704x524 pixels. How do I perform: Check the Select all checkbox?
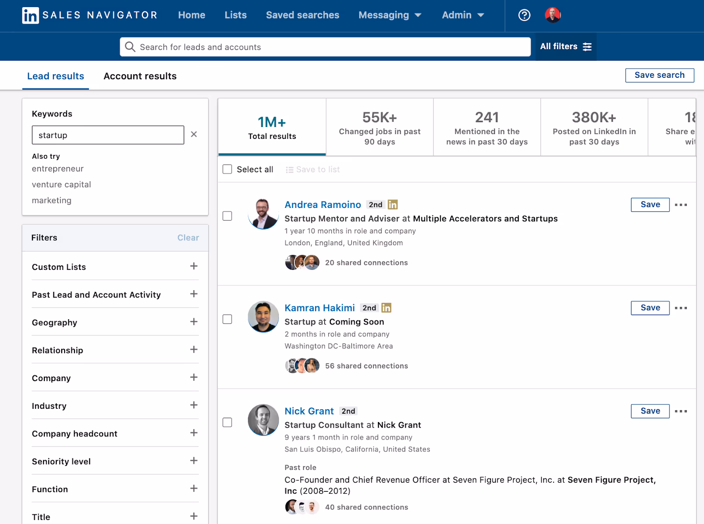point(227,169)
